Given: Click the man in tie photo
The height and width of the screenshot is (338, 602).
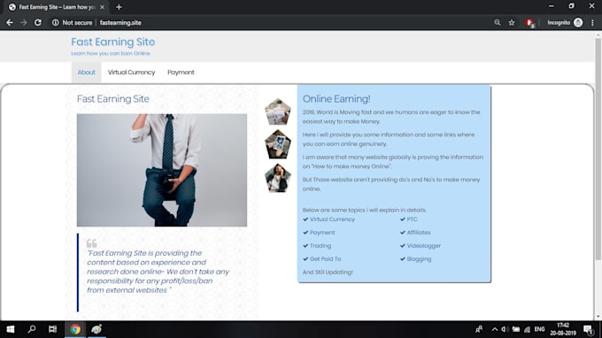Looking at the screenshot, I should (x=162, y=170).
